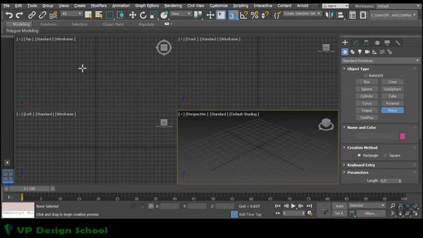Toggle Auto key mode
The width and height of the screenshot is (423, 238).
[339, 206]
